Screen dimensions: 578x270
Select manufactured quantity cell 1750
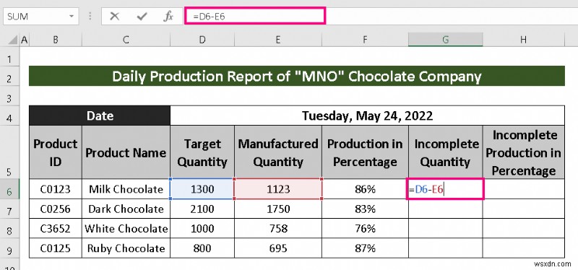coord(278,209)
